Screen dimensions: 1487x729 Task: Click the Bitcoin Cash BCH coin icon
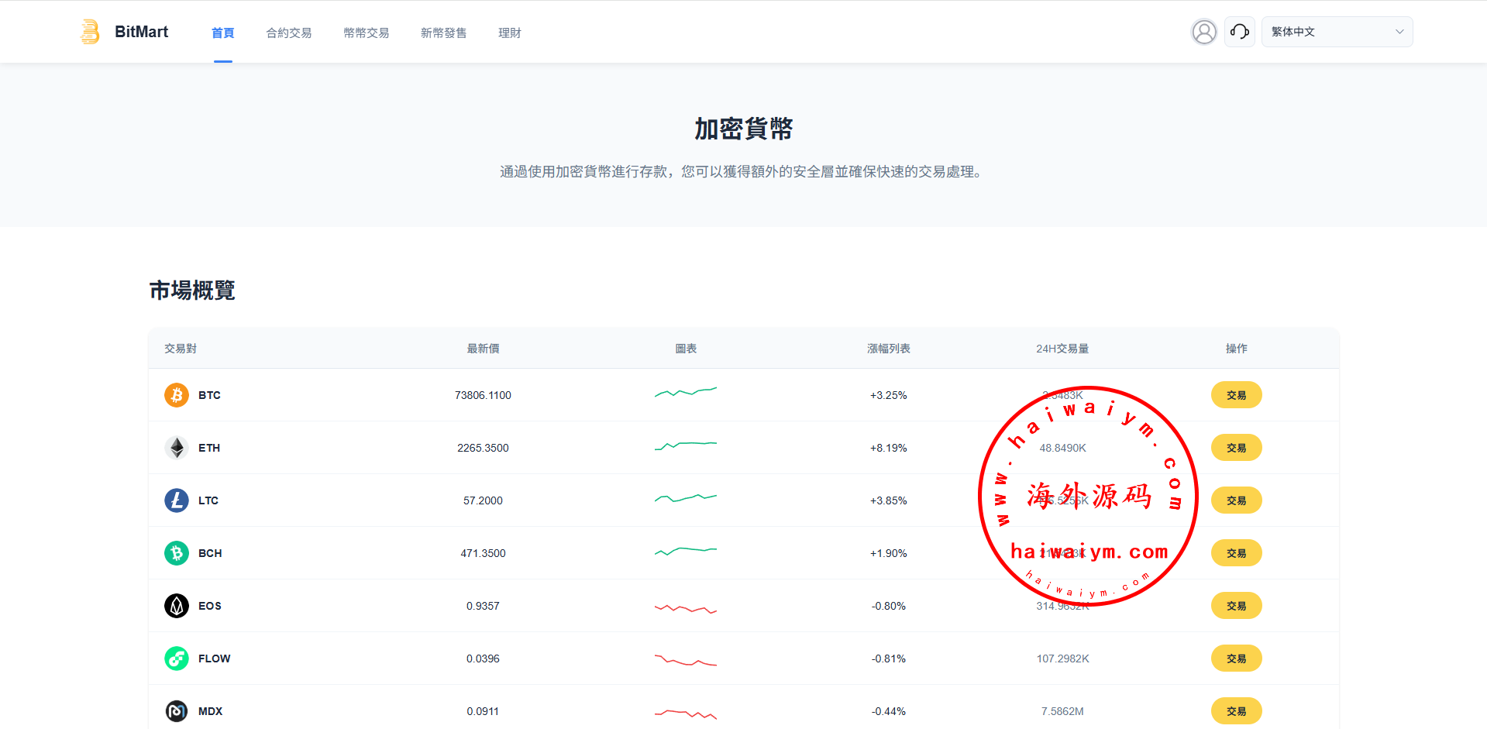point(177,553)
